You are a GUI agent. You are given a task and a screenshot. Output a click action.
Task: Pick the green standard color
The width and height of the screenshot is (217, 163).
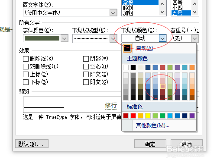coord(162,116)
